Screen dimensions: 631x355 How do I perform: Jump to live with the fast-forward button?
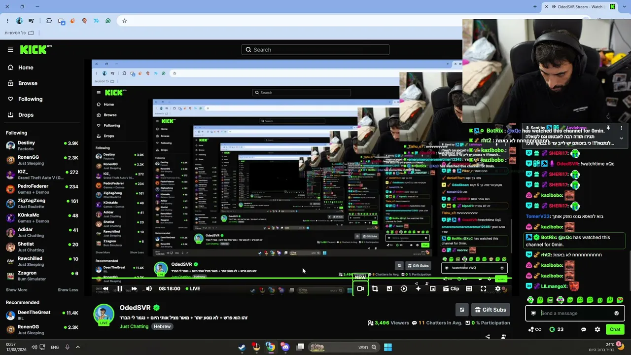coord(134,289)
